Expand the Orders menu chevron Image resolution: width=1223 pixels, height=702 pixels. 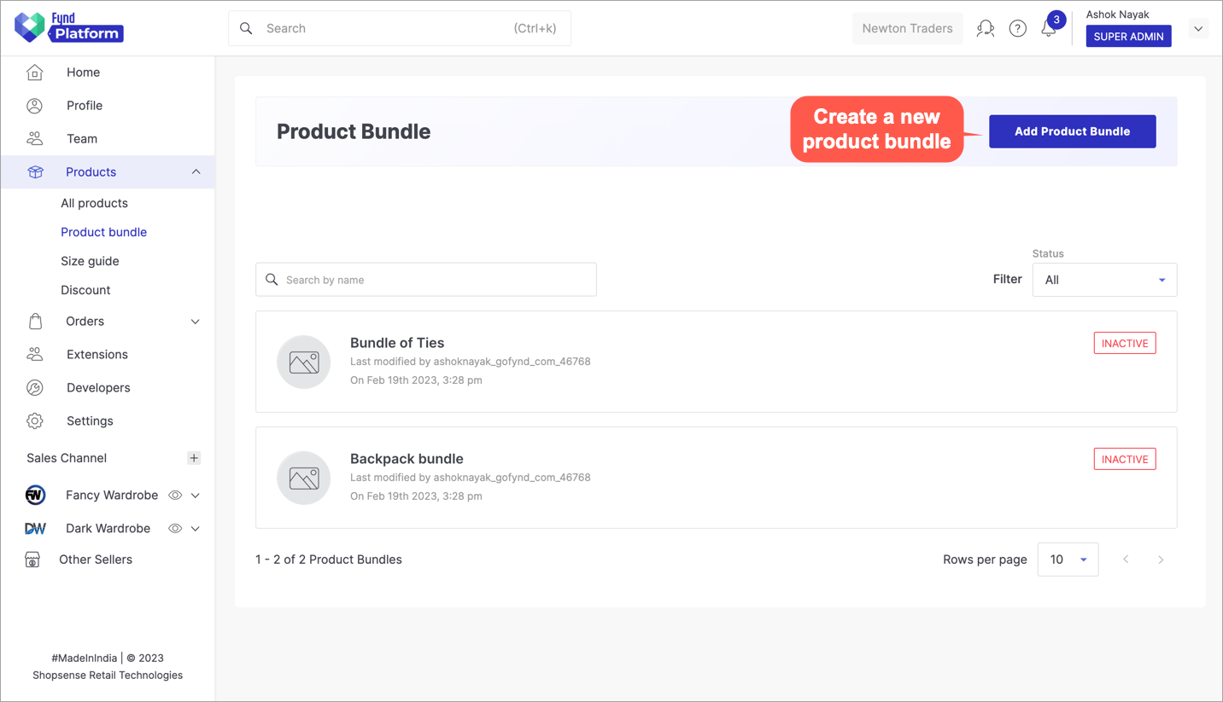196,322
